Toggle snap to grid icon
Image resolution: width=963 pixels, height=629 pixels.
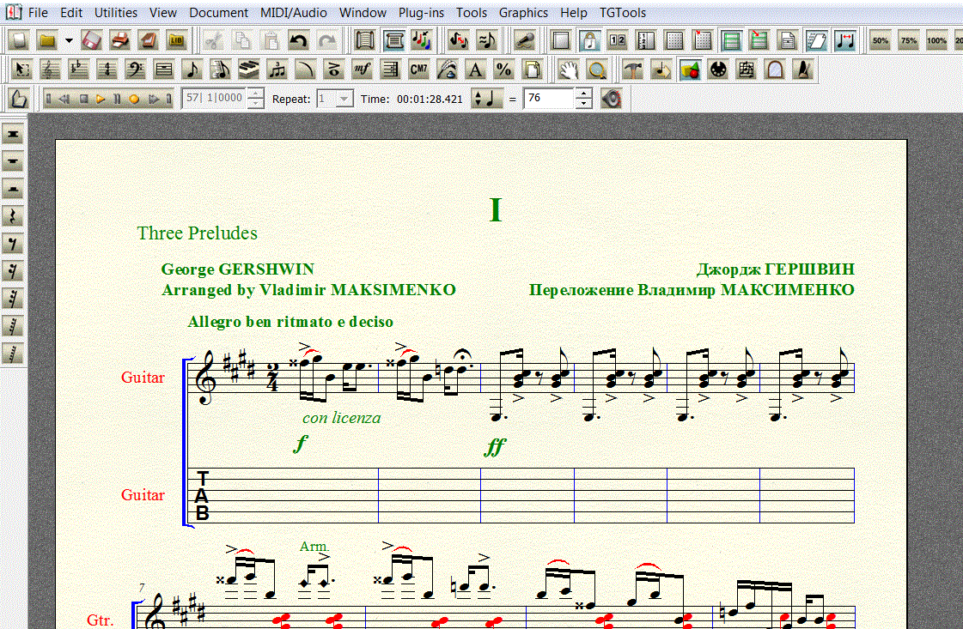tap(703, 40)
